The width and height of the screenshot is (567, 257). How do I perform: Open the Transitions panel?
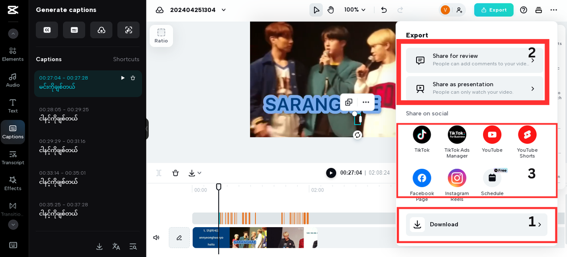13,209
